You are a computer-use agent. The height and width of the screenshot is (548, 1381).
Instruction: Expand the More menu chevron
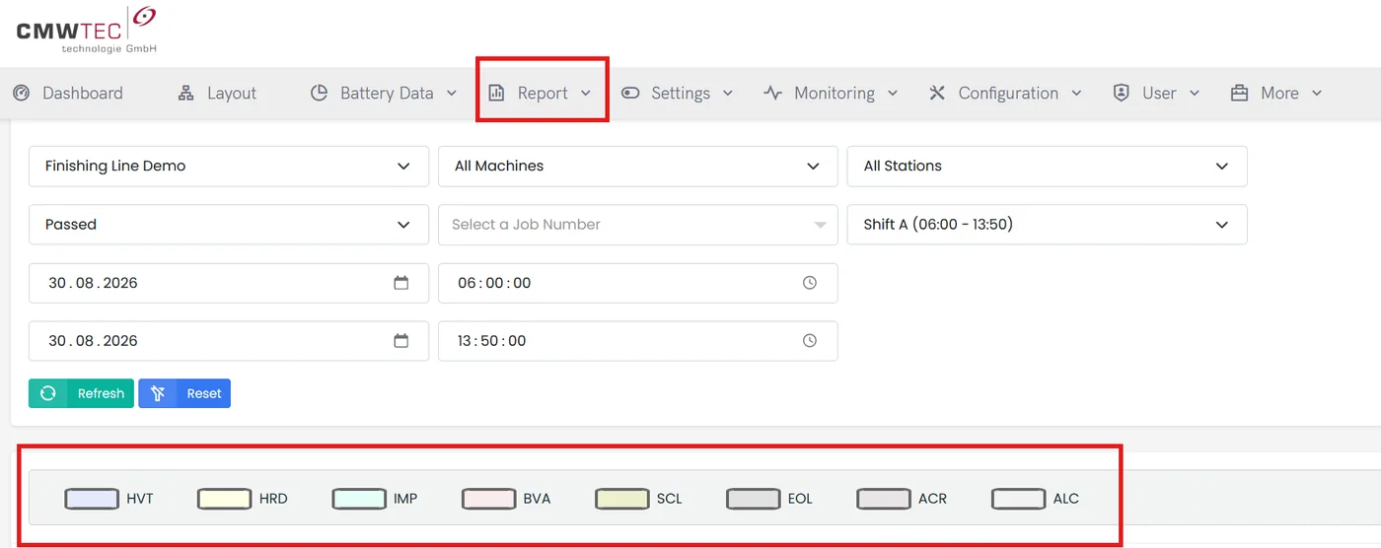[x=1316, y=93]
